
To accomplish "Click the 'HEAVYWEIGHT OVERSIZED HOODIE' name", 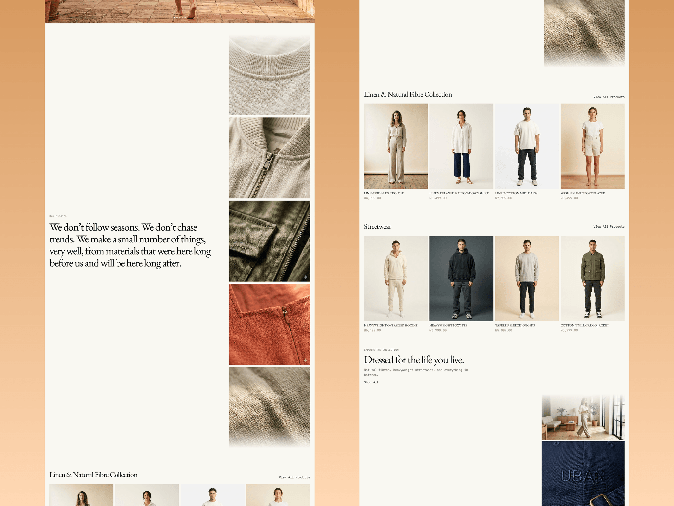I will click(390, 325).
